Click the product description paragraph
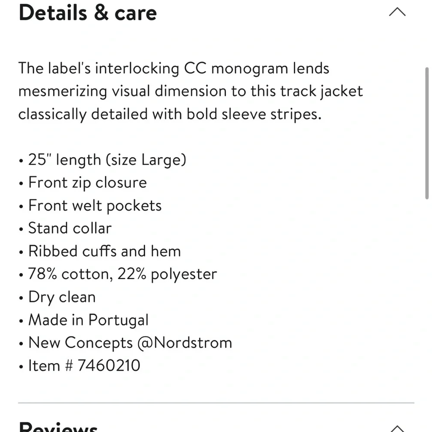The image size is (432, 432). (191, 91)
